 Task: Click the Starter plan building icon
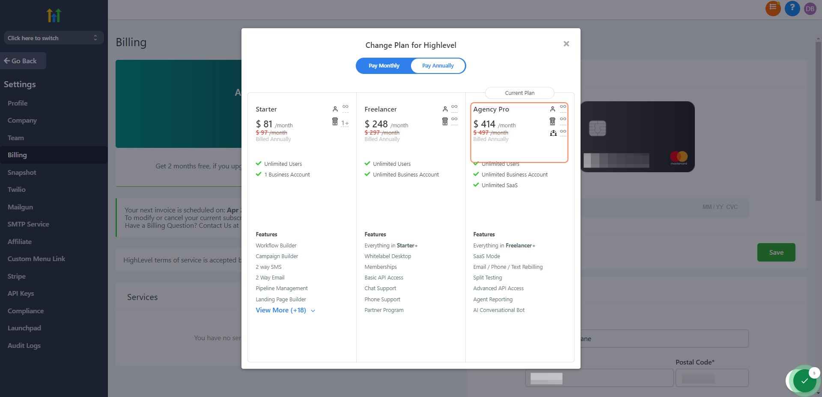(x=335, y=122)
